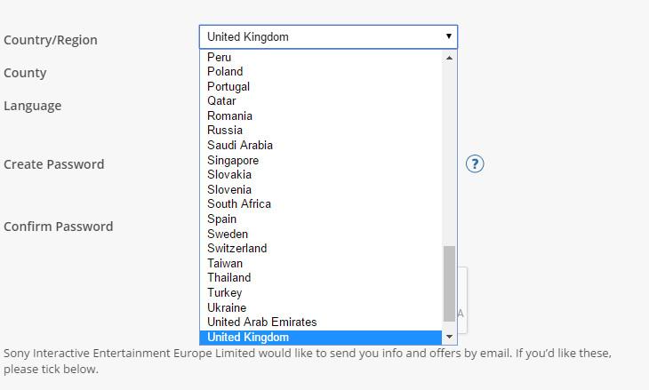Select South Africa in the dropdown
Viewport: 649px width, 390px height.
[x=321, y=204]
